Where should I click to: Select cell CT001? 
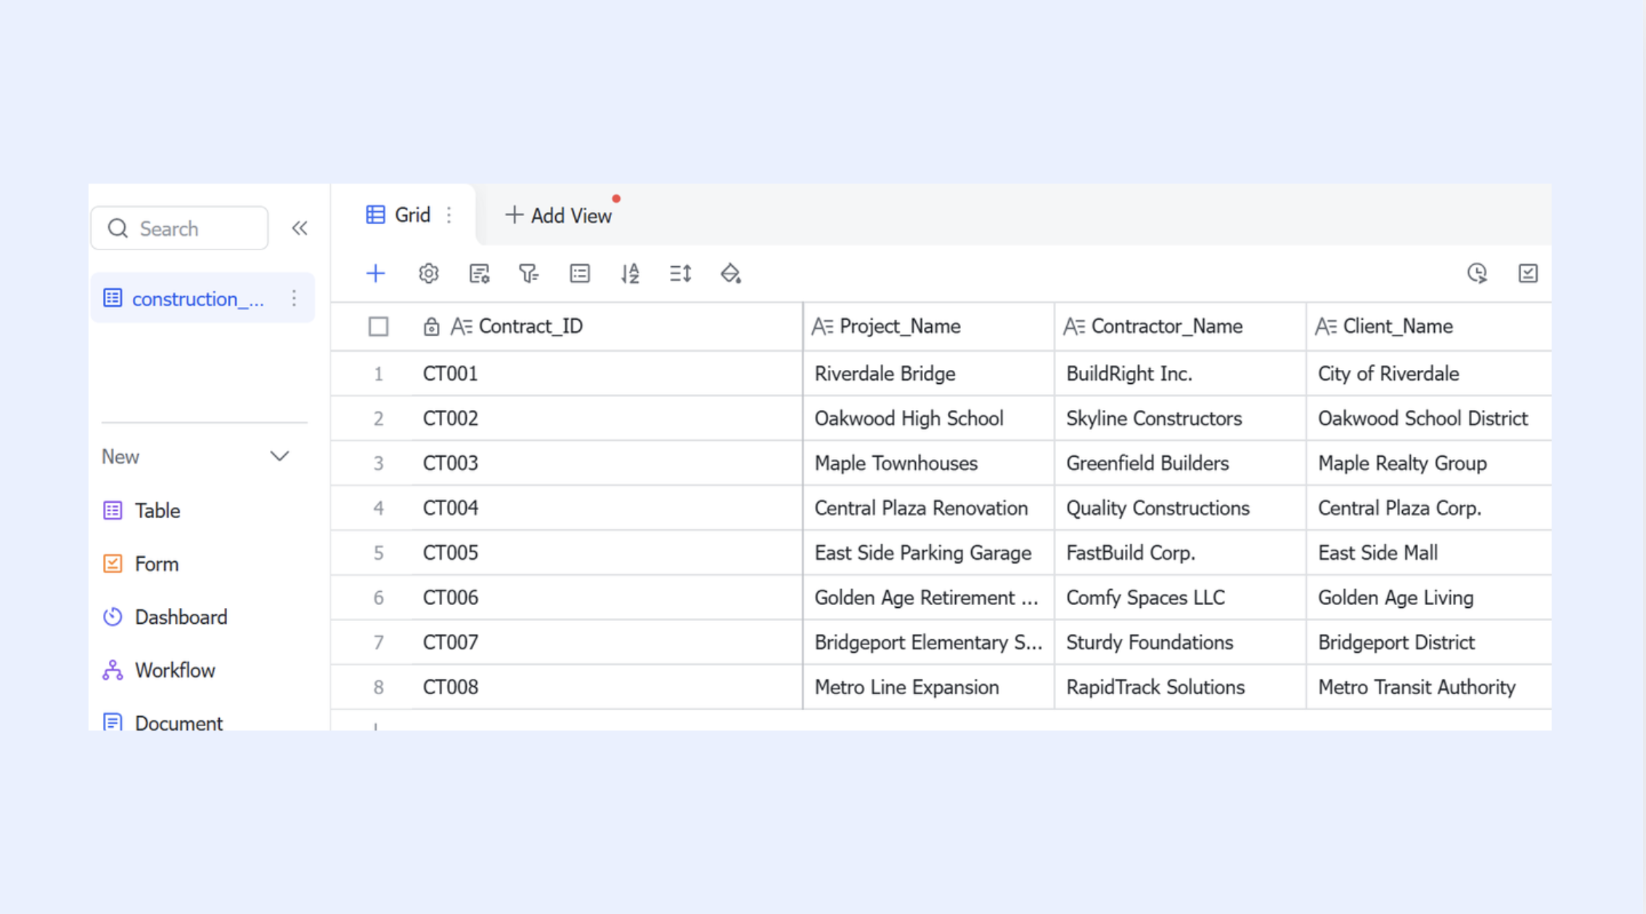tap(607, 374)
